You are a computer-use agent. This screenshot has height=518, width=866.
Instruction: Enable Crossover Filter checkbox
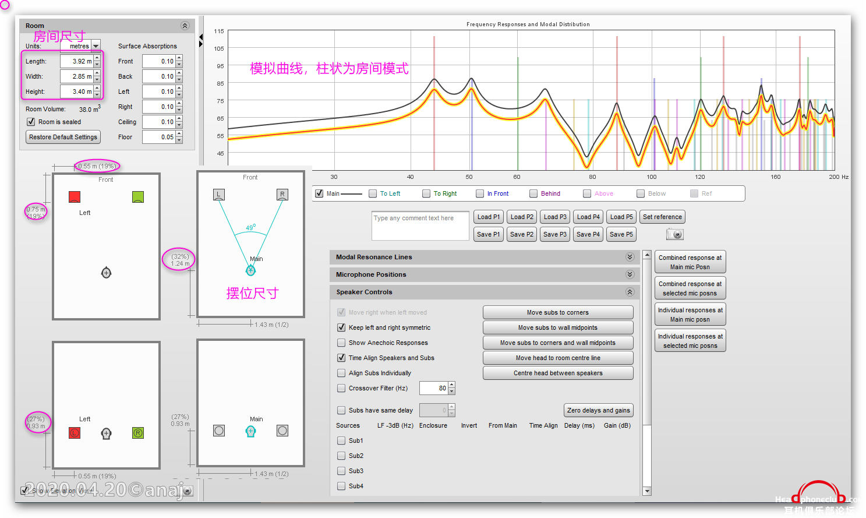tap(341, 388)
